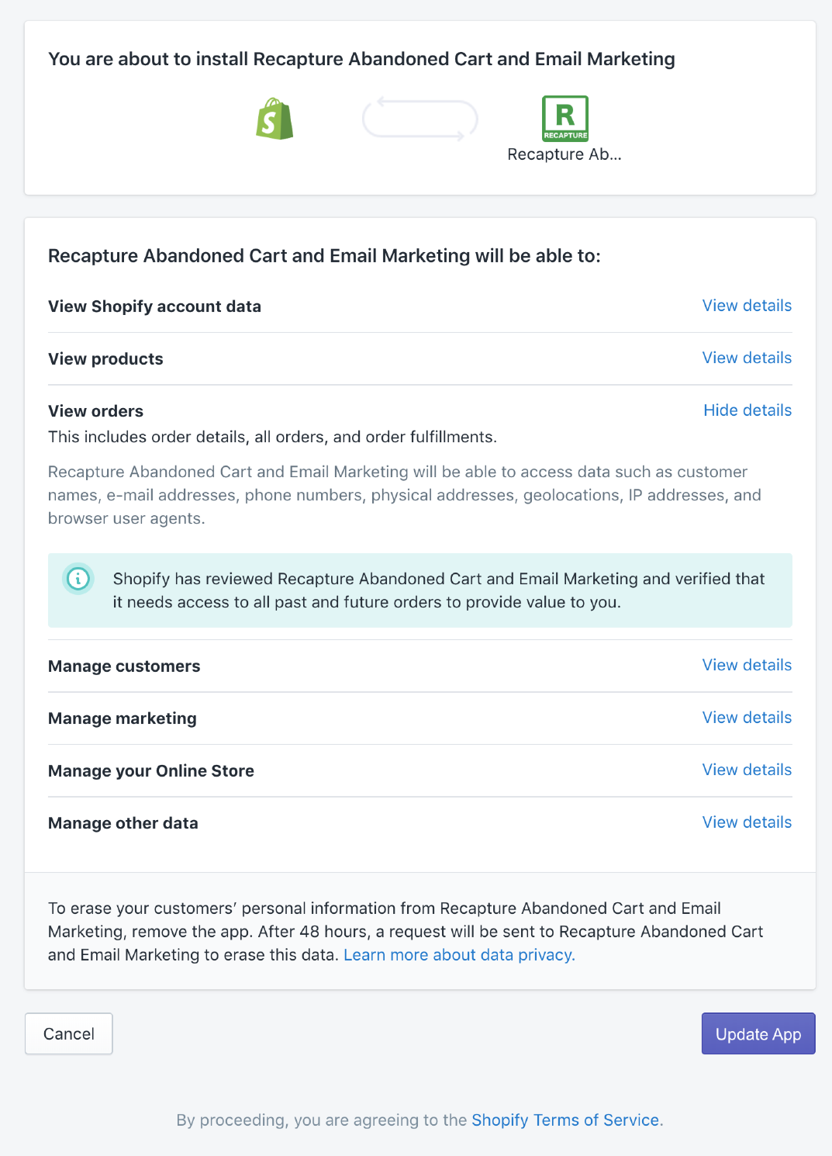Click the Shopify has reviewed notice banner
This screenshot has width=832, height=1156.
point(438,590)
